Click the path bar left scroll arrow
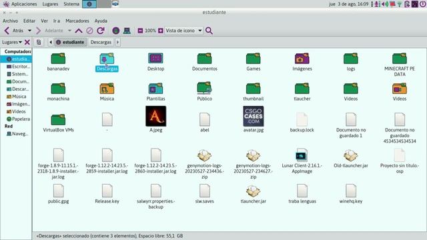The width and height of the screenshot is (427, 240). 51,42
